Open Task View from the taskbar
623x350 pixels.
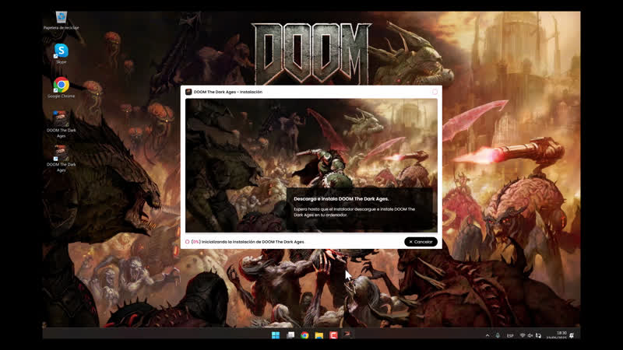point(290,335)
